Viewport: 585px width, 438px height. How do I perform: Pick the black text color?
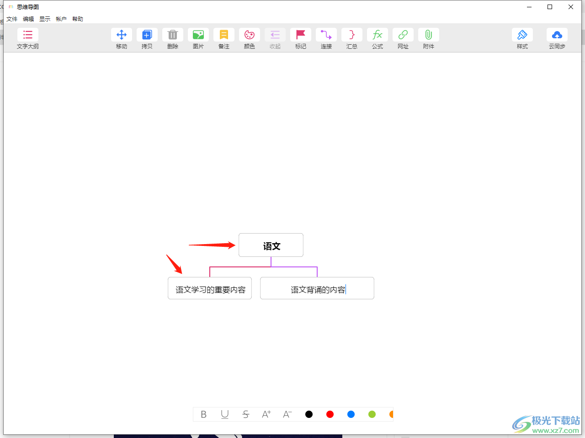(309, 414)
